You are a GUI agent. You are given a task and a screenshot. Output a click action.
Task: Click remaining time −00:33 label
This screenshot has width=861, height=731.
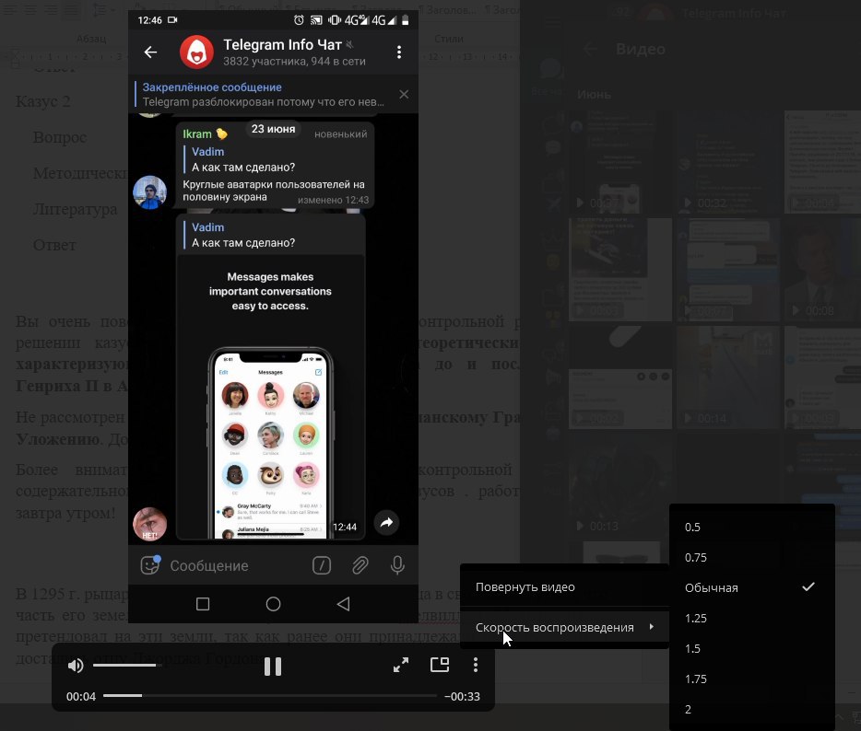[x=462, y=696]
